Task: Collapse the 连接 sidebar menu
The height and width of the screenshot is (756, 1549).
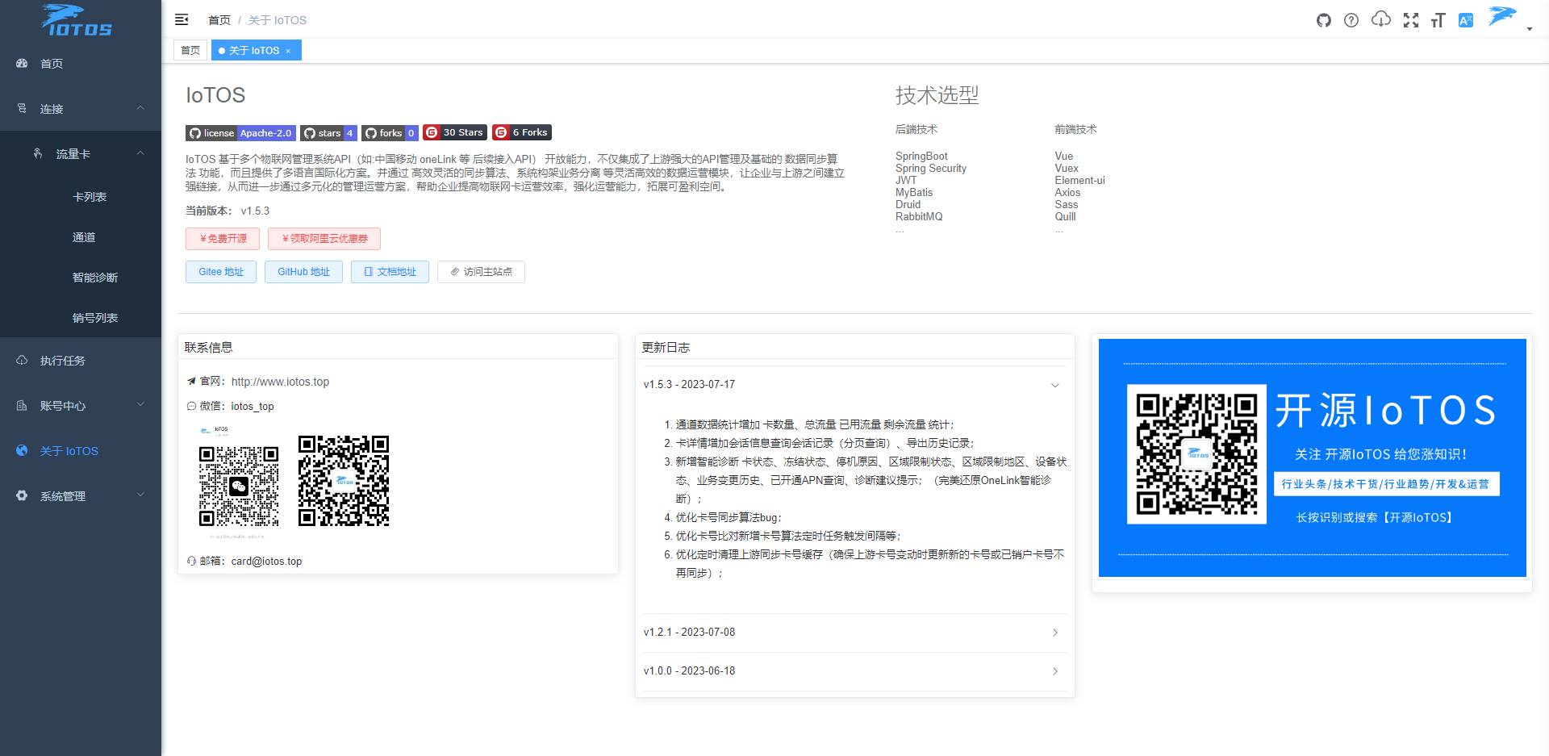Action: coord(81,109)
